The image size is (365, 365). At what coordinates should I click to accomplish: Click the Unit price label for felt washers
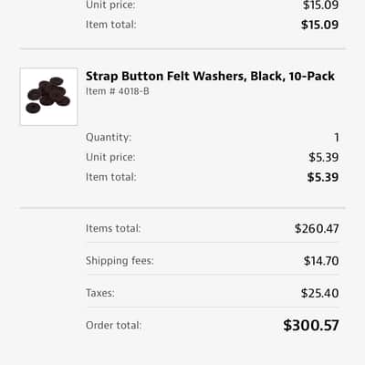point(110,157)
